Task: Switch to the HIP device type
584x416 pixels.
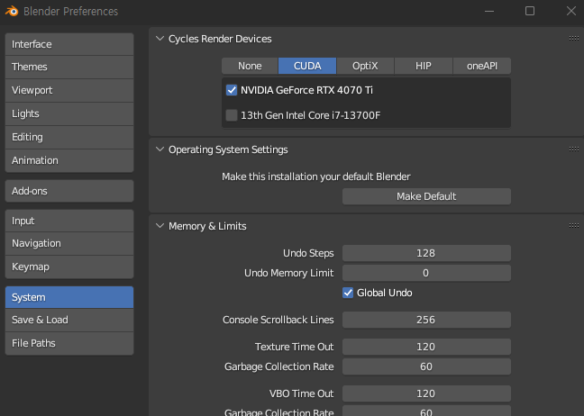Action: 424,66
